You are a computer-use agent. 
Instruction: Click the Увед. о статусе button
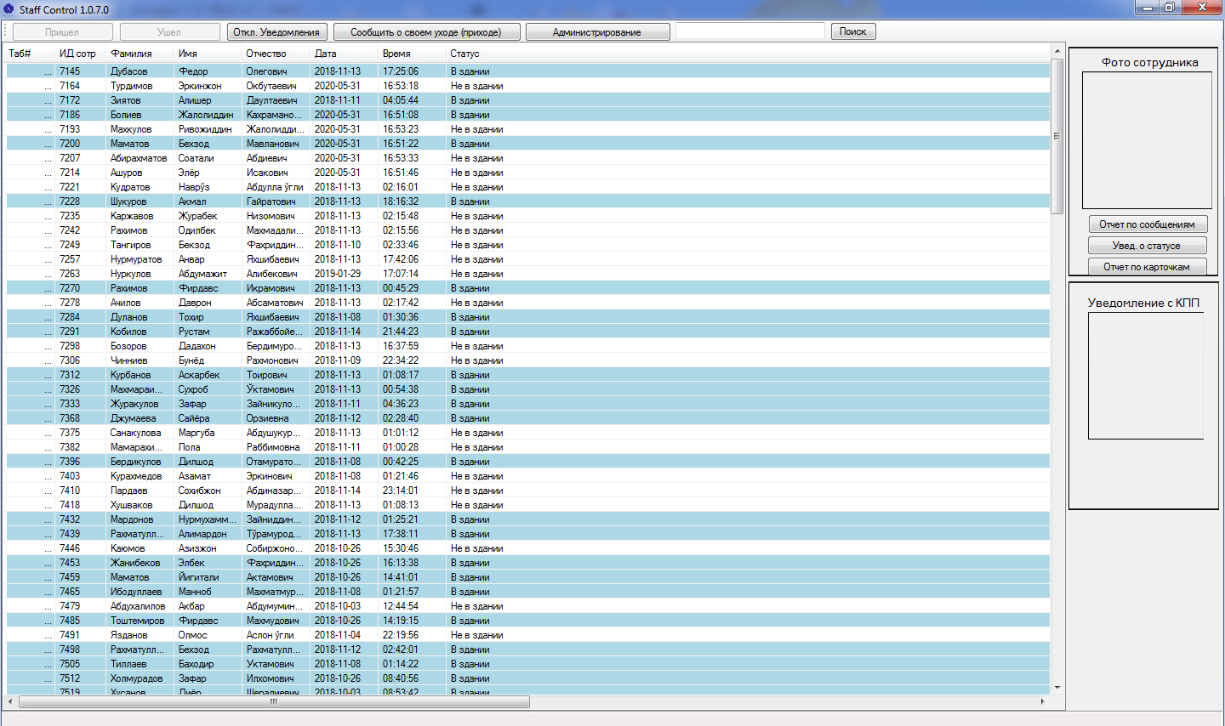tap(1147, 246)
